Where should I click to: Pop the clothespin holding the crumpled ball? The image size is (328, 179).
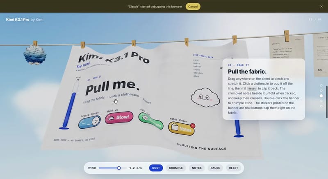(35, 44)
